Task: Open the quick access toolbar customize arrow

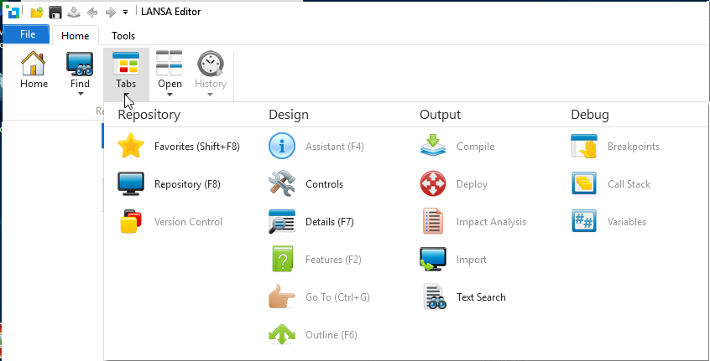Action: (125, 13)
